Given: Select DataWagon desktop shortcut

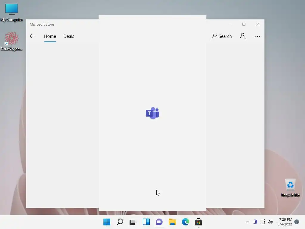Looking at the screenshot, I should pos(12,41).
